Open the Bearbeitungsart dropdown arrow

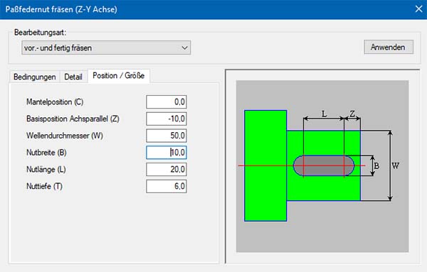click(x=184, y=48)
